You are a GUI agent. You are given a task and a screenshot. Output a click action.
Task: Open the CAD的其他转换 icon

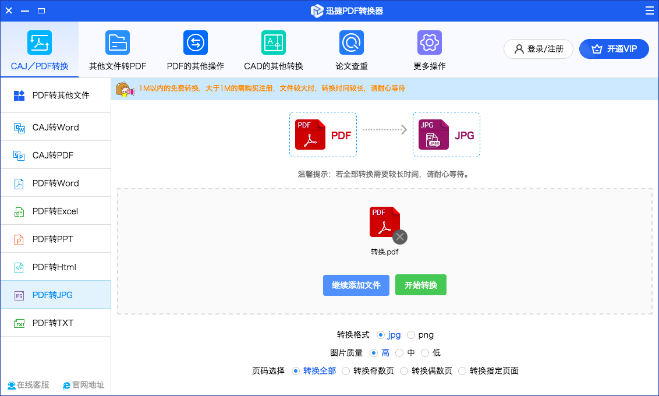pyautogui.click(x=274, y=43)
